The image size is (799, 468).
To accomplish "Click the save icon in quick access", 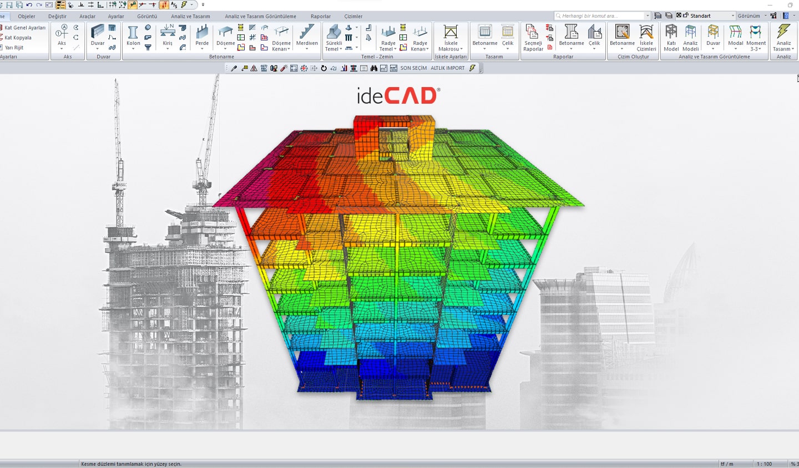I will click(x=9, y=4).
